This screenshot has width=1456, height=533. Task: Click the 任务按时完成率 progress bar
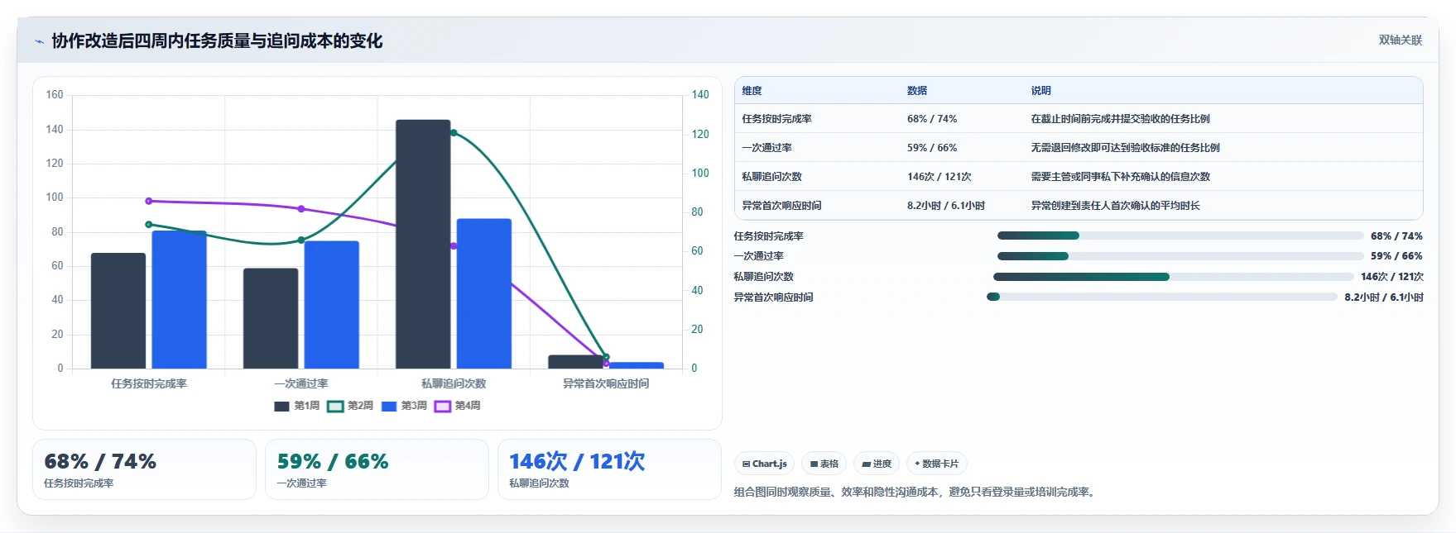1180,236
